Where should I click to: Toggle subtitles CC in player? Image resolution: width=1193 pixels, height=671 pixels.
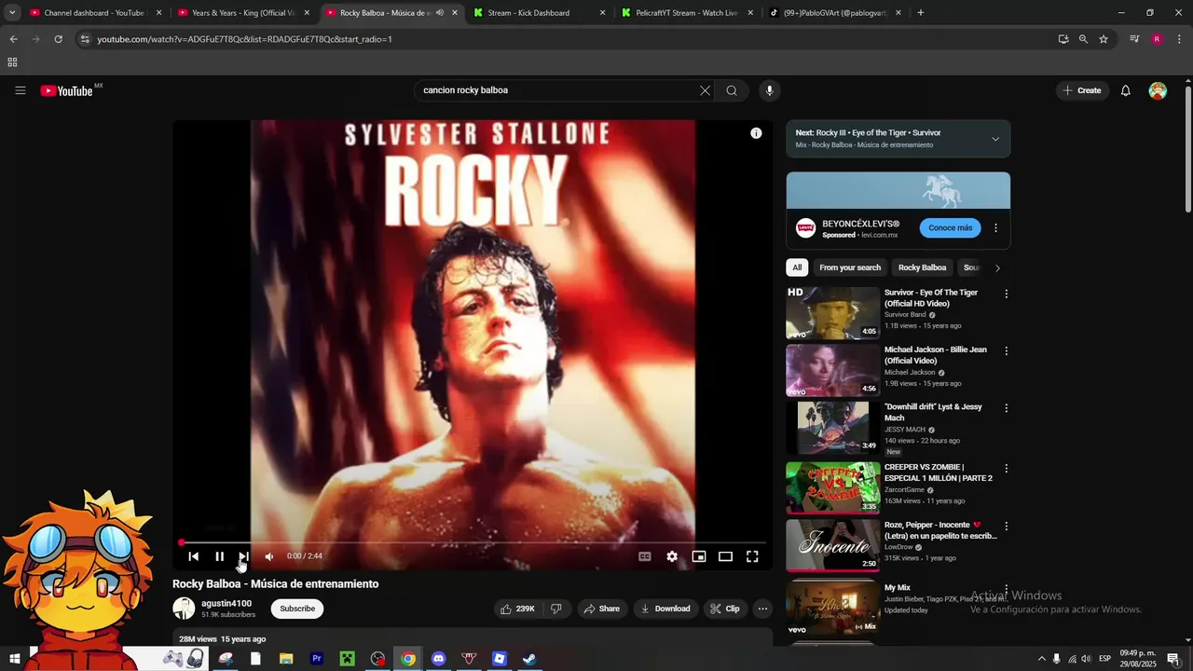pyautogui.click(x=644, y=556)
